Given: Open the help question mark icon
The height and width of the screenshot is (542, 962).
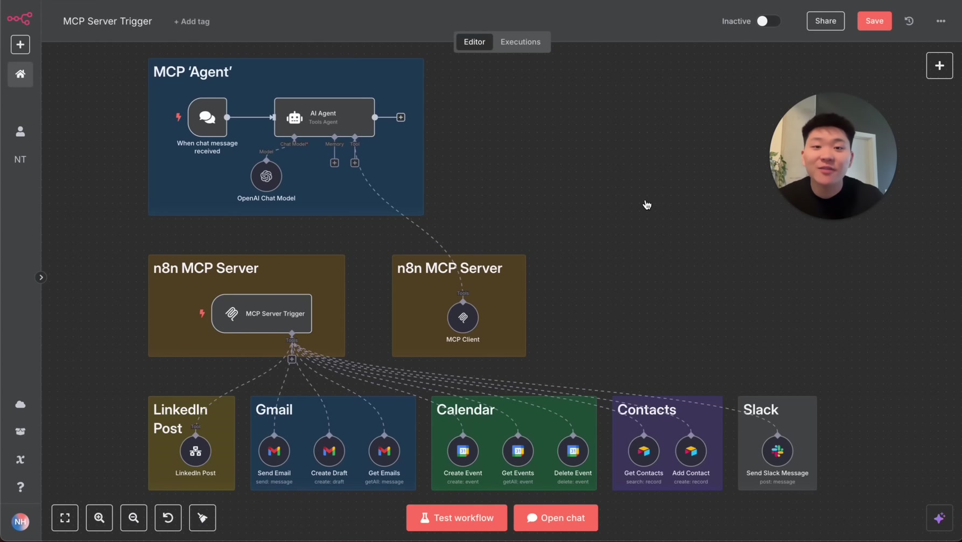Looking at the screenshot, I should [20, 487].
